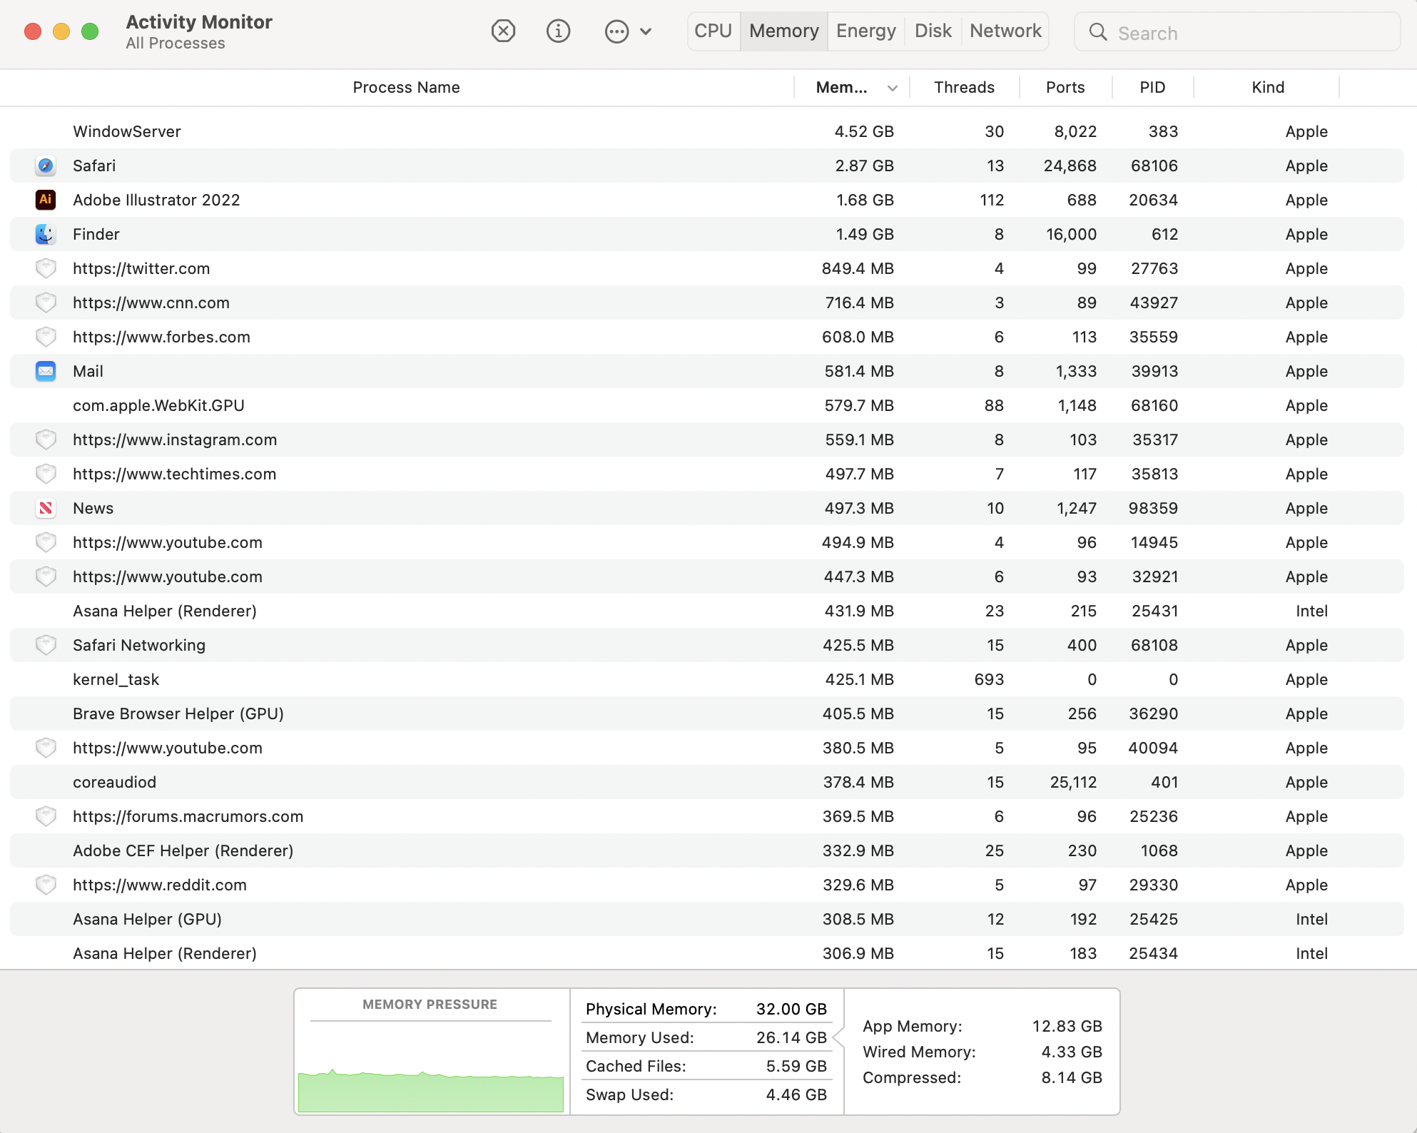
Task: Click the Search input field
Action: [1237, 32]
